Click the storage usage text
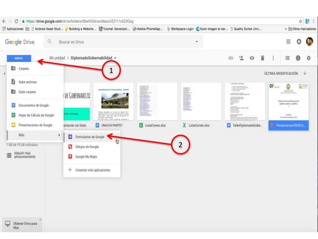Screen dimensions: 318x239 (x=22, y=145)
